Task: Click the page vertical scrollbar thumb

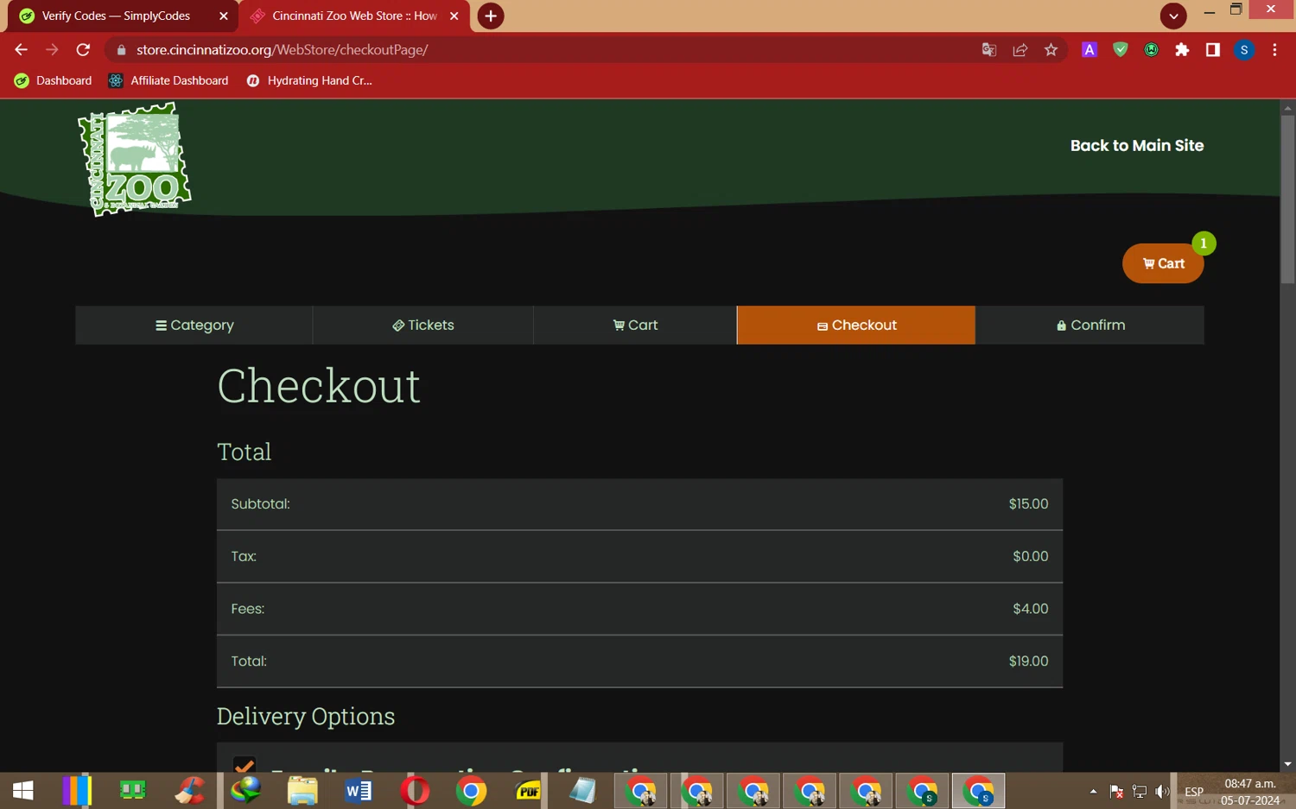Action: 1287,199
